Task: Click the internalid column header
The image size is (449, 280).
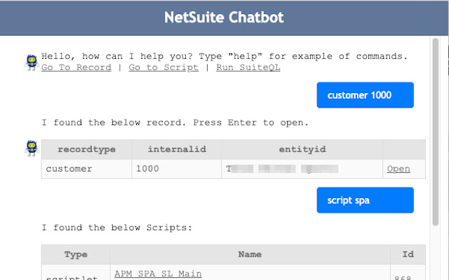Action: (x=177, y=149)
